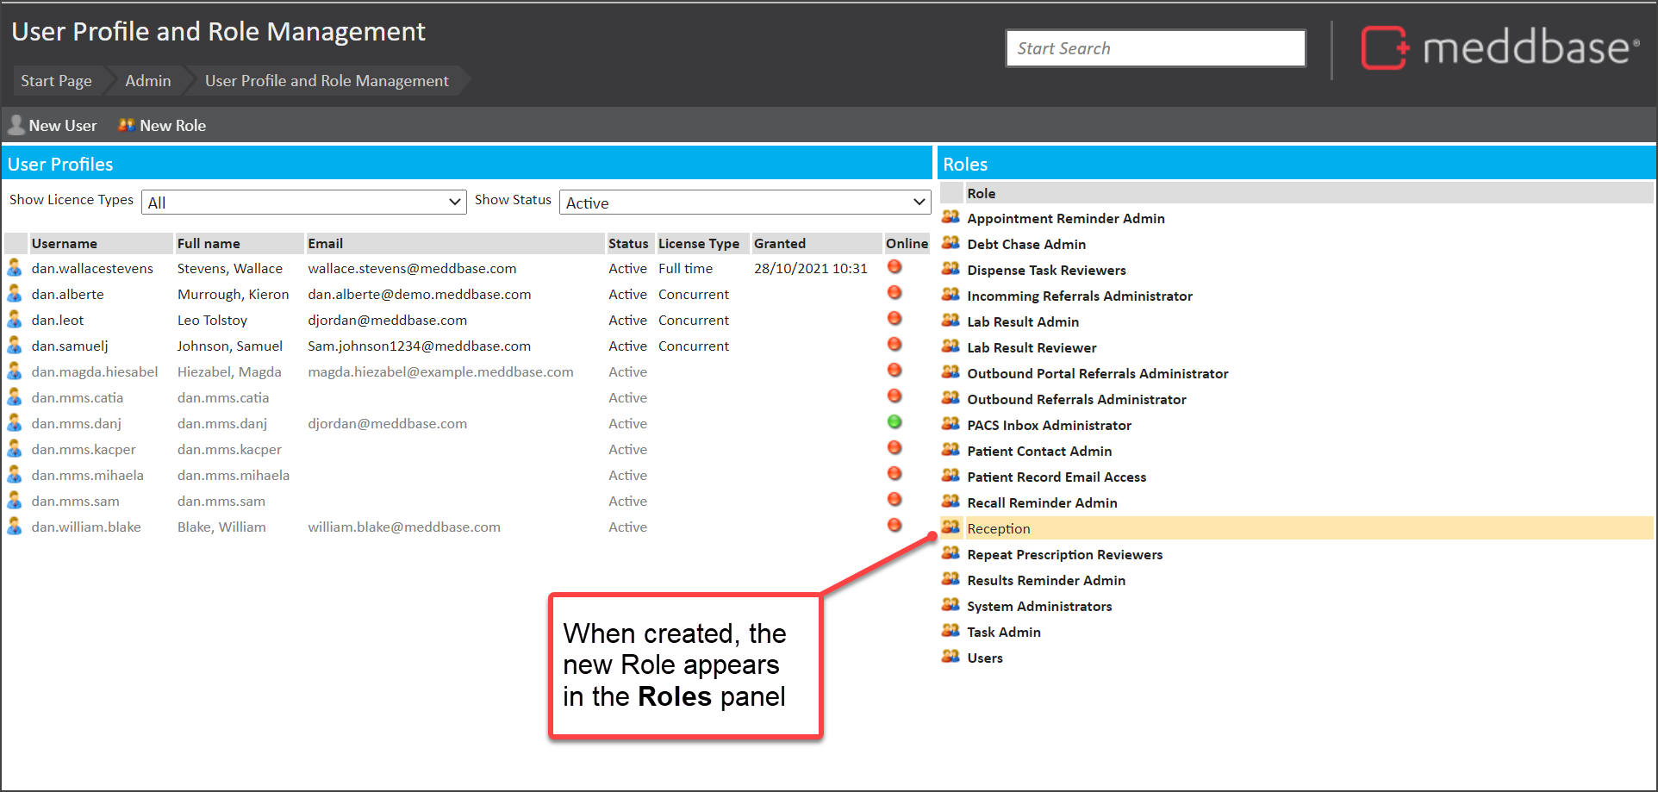The image size is (1658, 792).
Task: Open the Show Status dropdown
Action: [745, 203]
